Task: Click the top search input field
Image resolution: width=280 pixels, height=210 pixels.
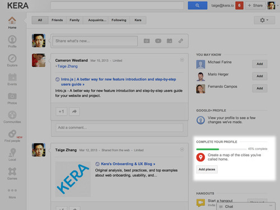Action: (x=117, y=6)
